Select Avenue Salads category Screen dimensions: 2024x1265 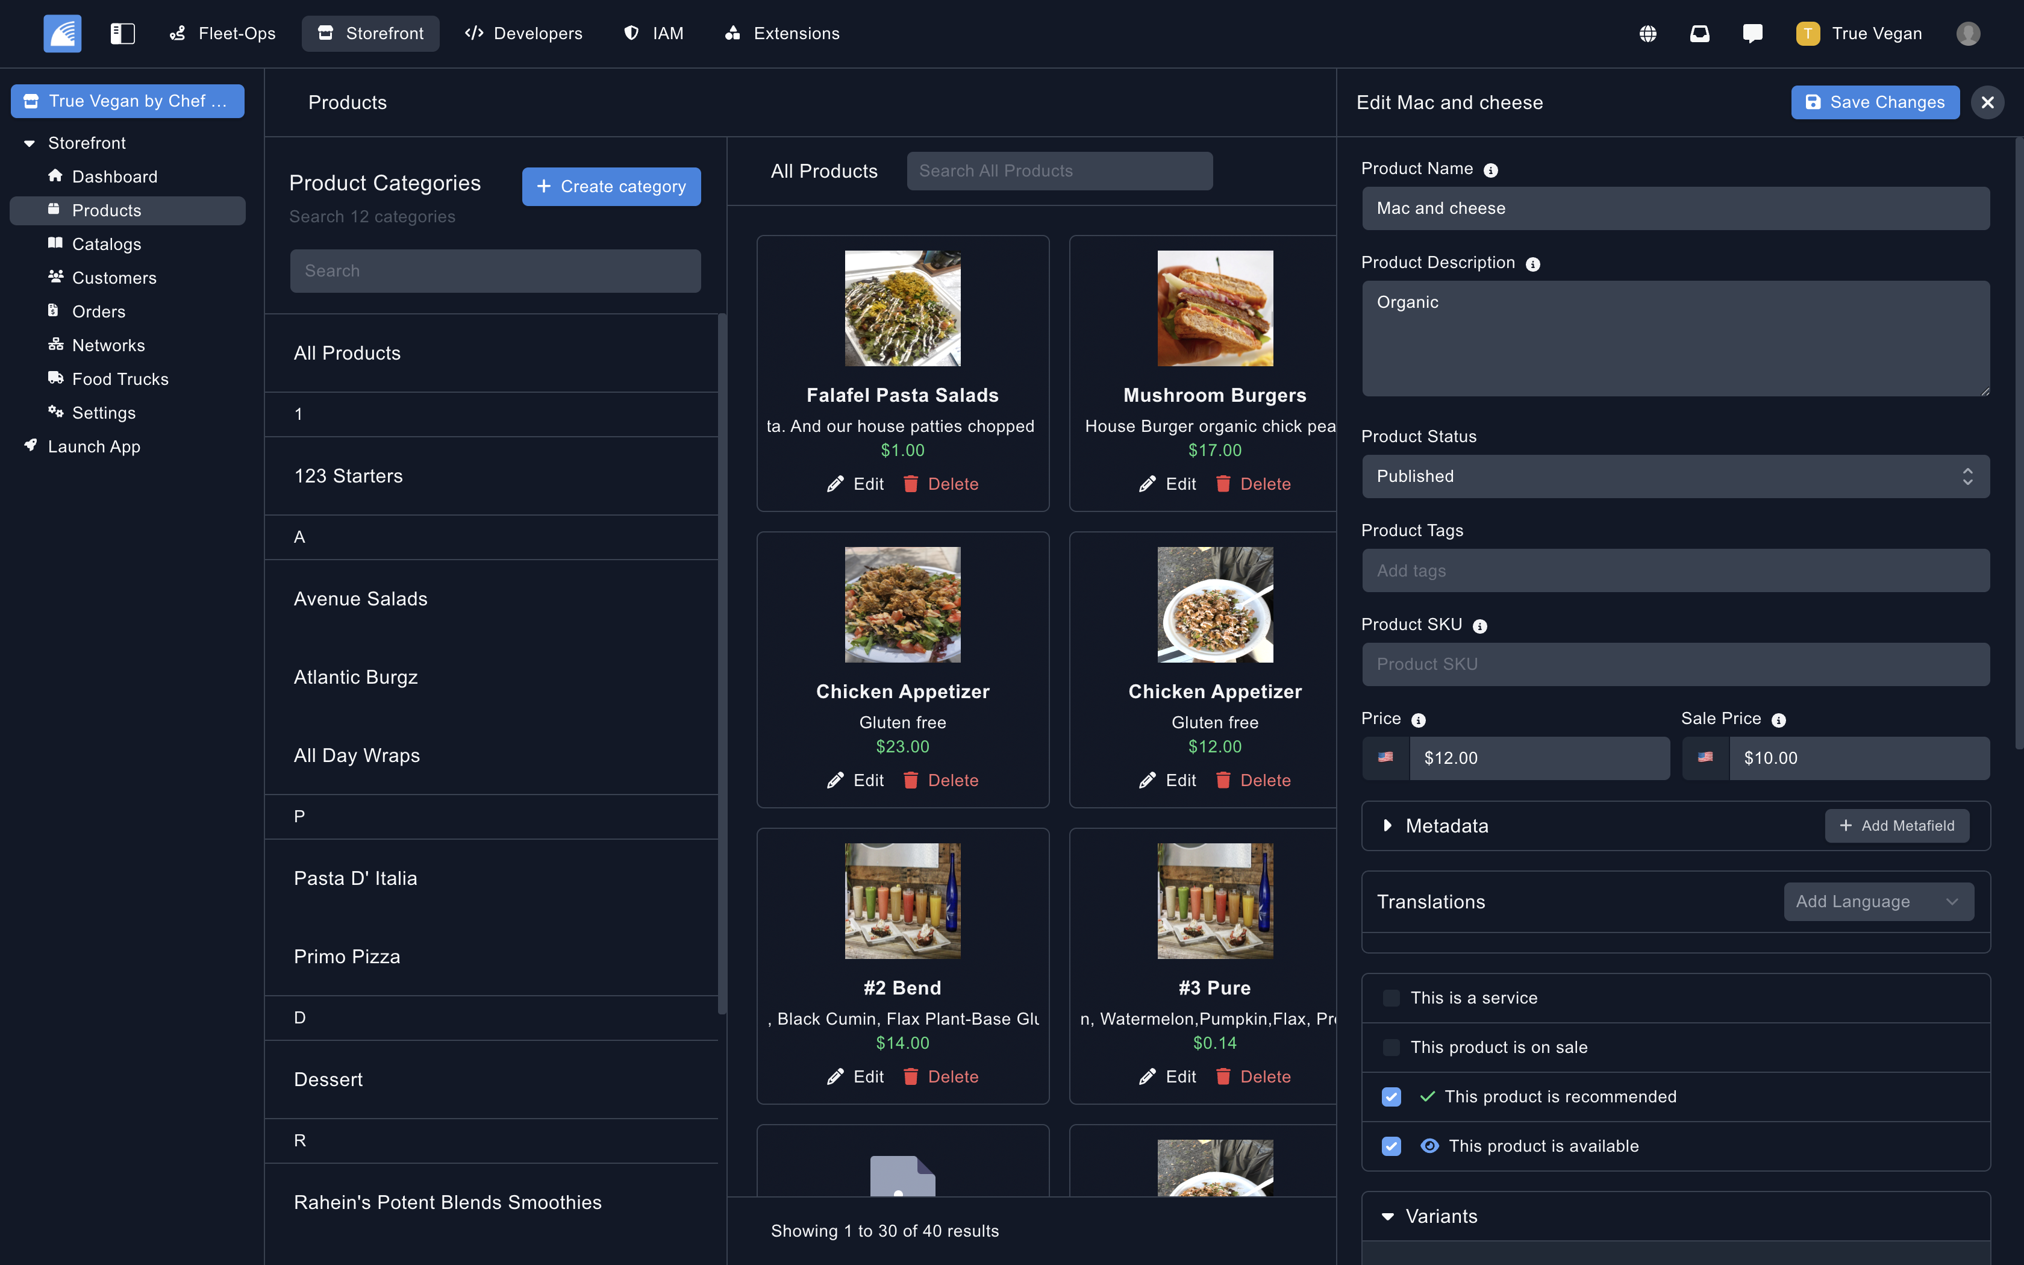492,599
